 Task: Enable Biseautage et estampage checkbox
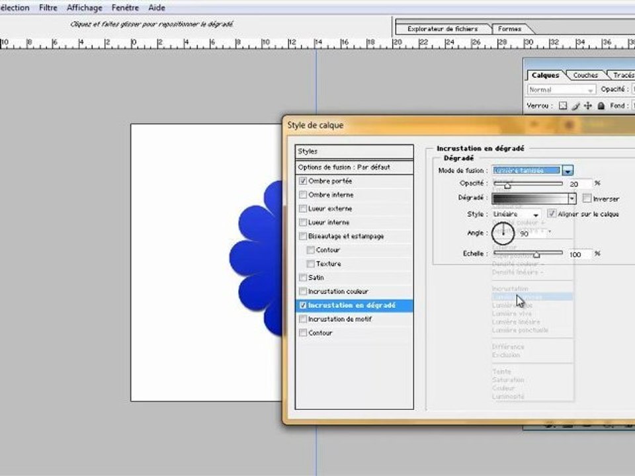303,236
